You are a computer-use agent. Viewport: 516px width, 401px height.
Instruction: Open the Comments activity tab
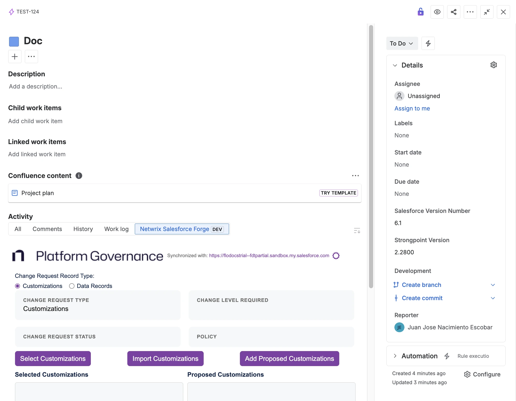(47, 229)
